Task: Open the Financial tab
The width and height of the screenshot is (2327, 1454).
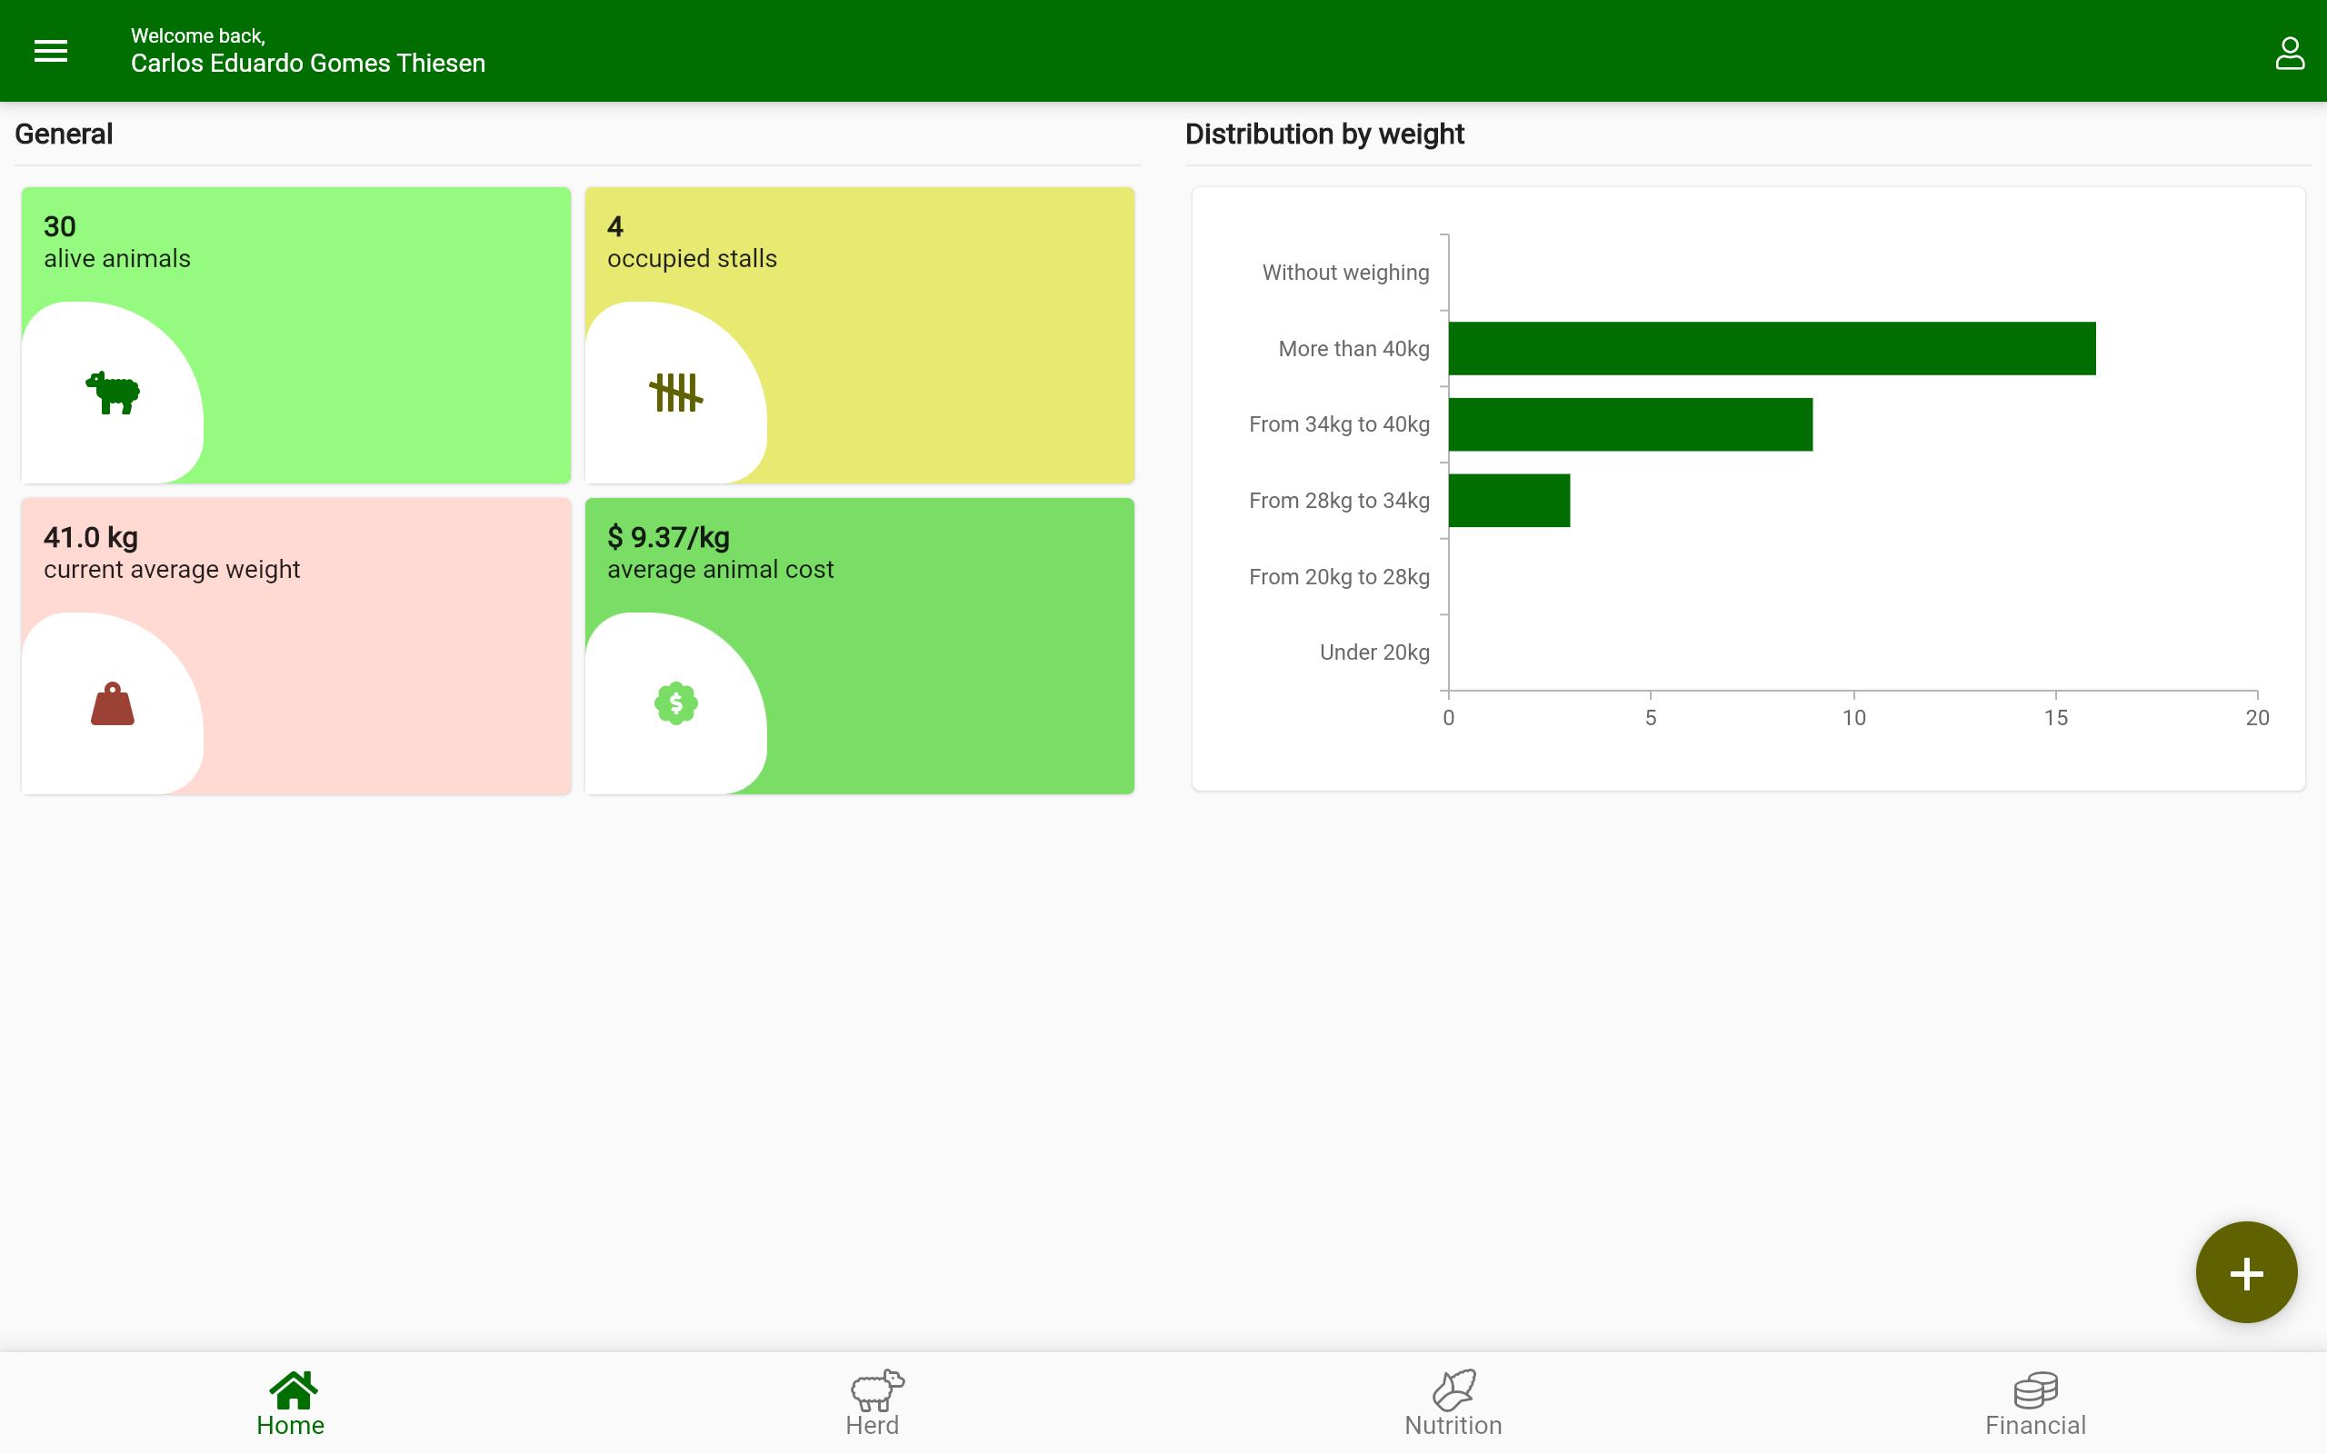Action: pos(2035,1403)
